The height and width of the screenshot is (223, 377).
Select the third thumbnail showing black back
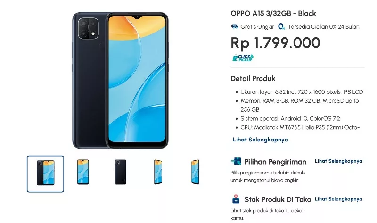[121, 172]
